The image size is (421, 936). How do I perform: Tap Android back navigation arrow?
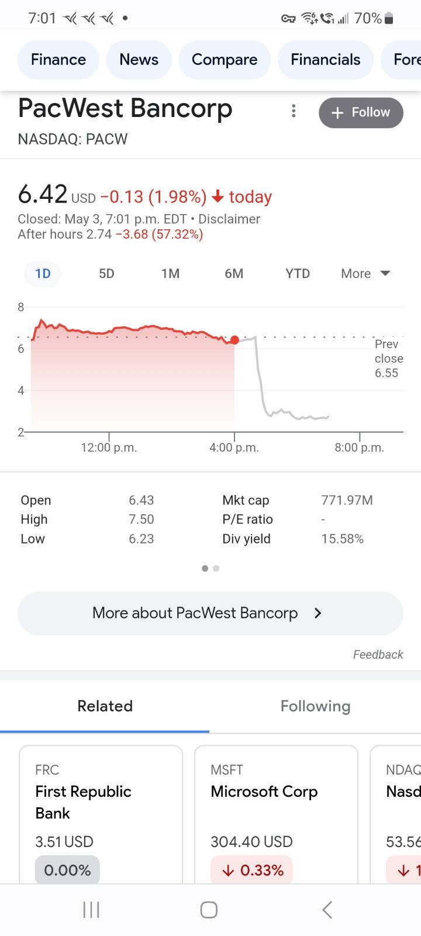click(327, 910)
